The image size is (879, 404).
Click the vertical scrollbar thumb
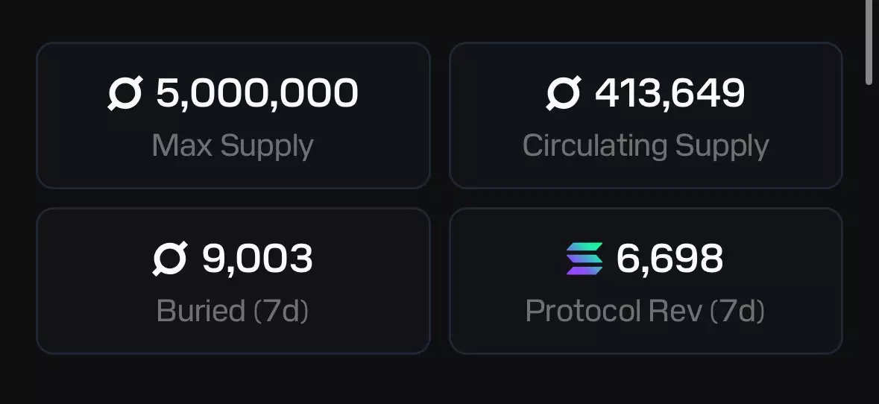(x=868, y=45)
